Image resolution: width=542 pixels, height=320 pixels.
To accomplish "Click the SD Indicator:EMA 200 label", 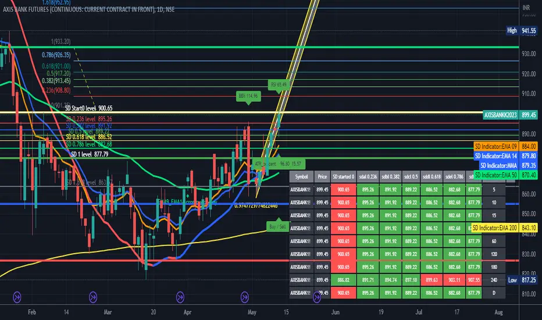I will pos(504,227).
